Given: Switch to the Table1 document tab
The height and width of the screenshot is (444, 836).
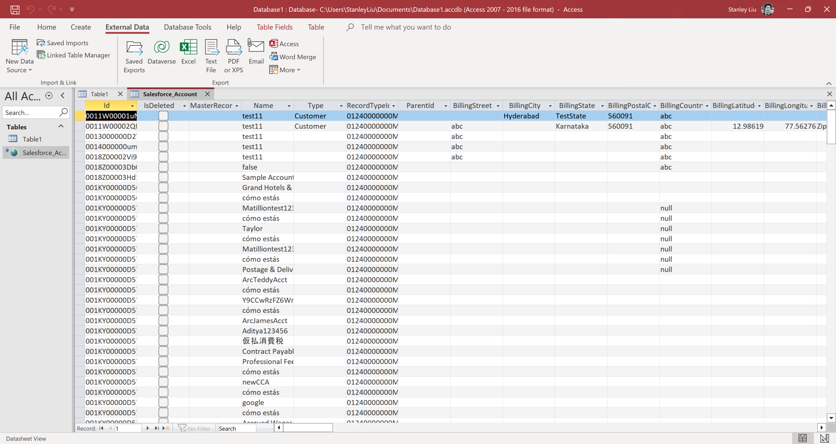Looking at the screenshot, I should [x=99, y=94].
